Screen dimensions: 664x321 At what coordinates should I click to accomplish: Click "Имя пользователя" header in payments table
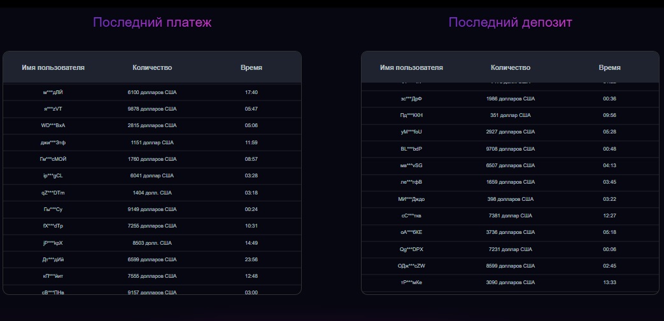[53, 67]
